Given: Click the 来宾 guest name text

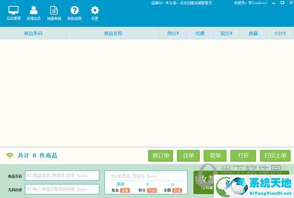Looking at the screenshot, I should pos(121,184).
